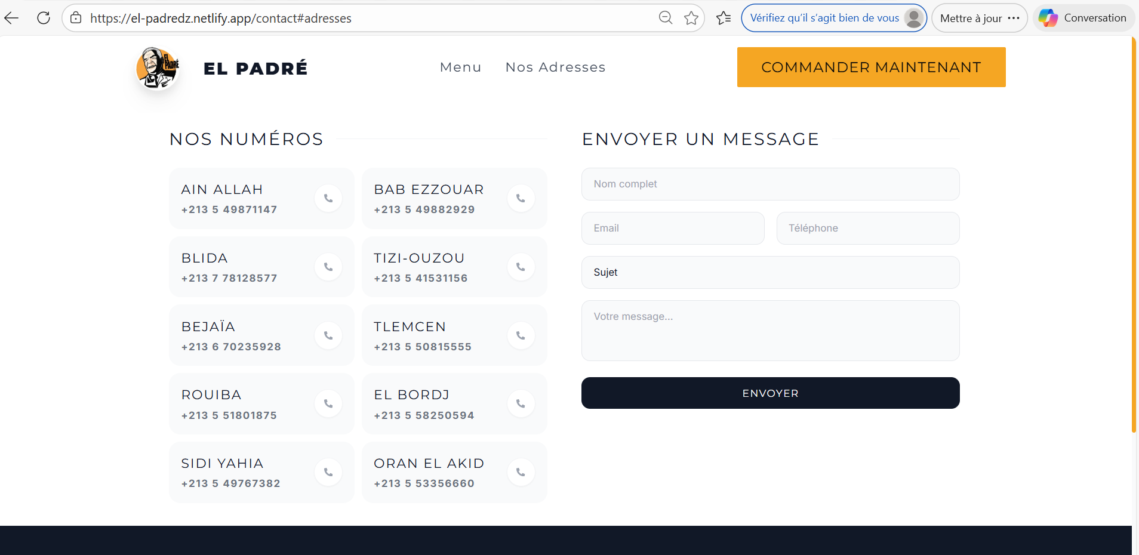
Task: Click the phone icon for Ain Allah
Action: tap(328, 198)
